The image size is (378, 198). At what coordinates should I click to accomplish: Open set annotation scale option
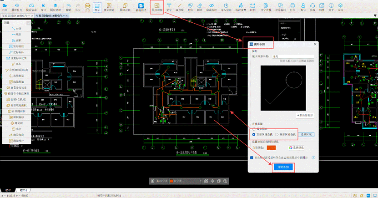click(16, 58)
